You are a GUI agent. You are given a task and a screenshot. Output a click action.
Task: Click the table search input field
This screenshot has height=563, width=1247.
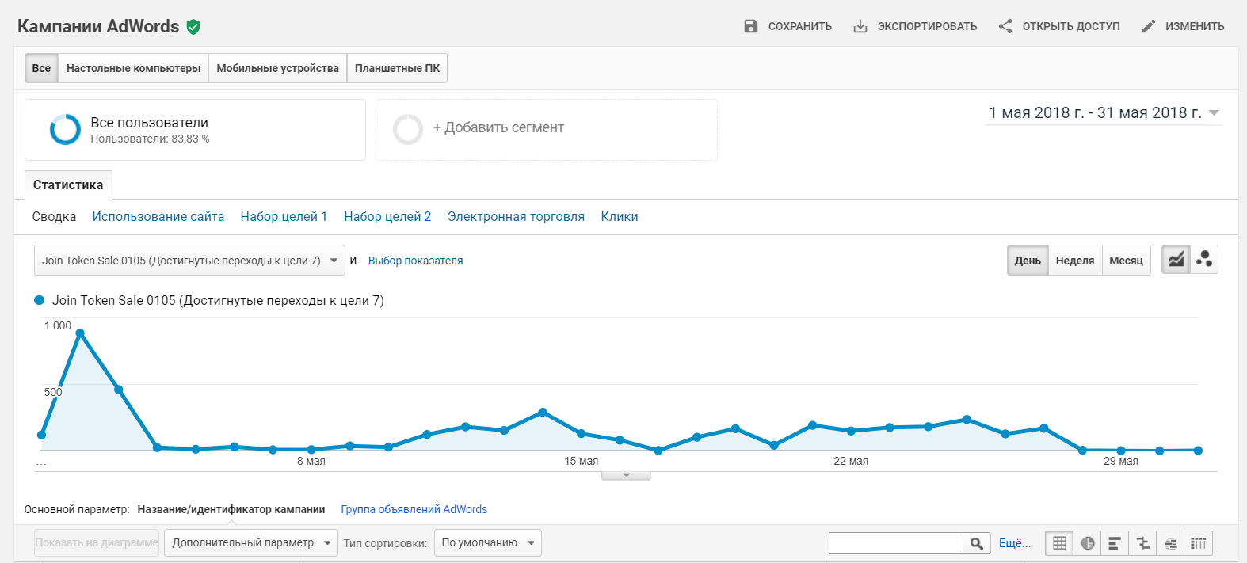[896, 543]
